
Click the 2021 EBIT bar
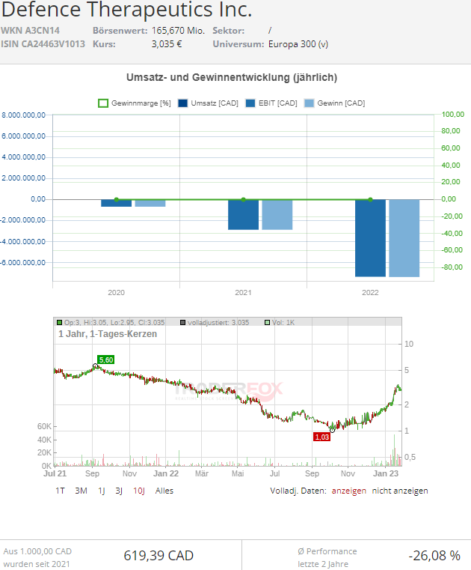(243, 214)
